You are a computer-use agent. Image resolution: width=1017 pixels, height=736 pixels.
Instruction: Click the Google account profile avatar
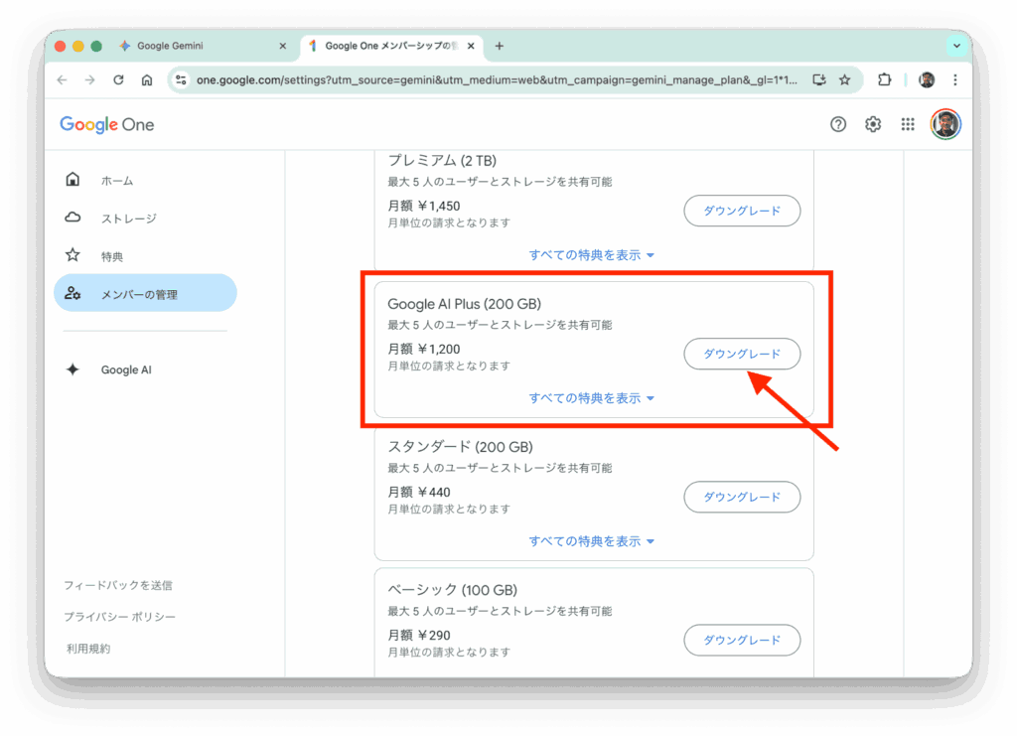pyautogui.click(x=945, y=124)
